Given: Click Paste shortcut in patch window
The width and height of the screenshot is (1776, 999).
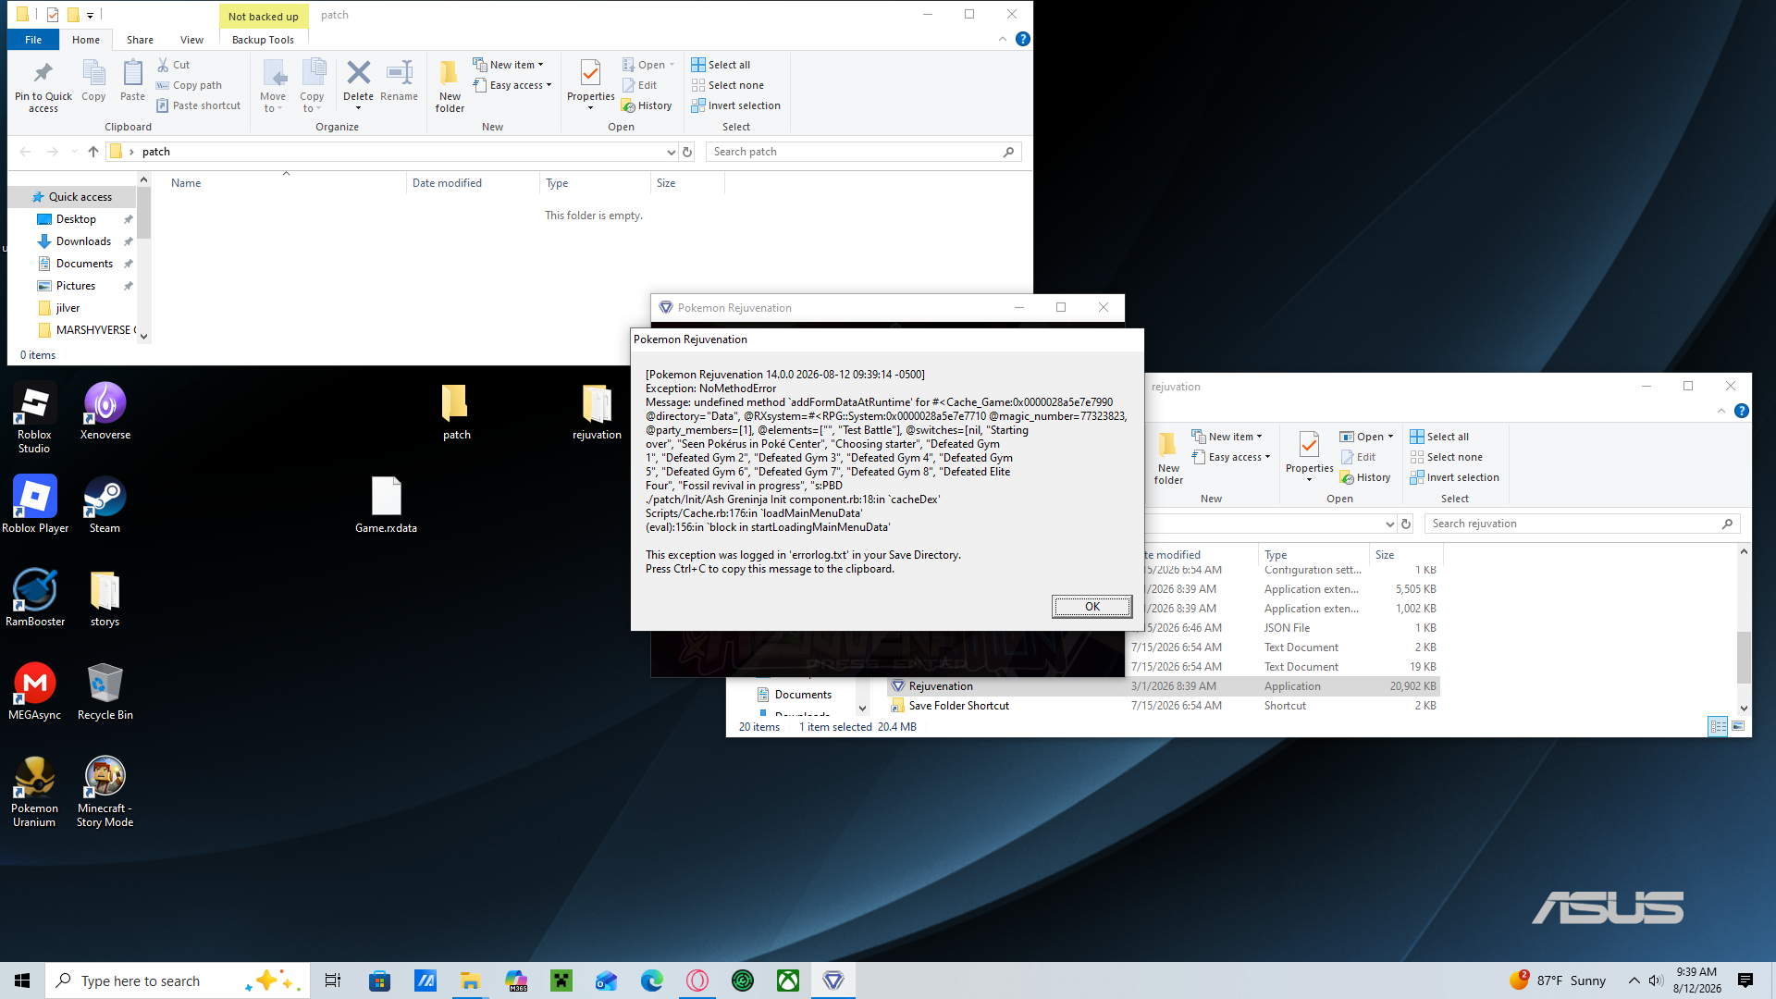Looking at the screenshot, I should click(198, 105).
